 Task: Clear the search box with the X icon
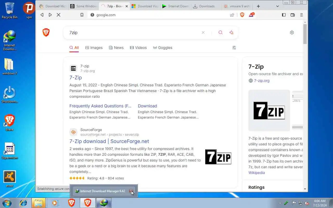pos(203,32)
